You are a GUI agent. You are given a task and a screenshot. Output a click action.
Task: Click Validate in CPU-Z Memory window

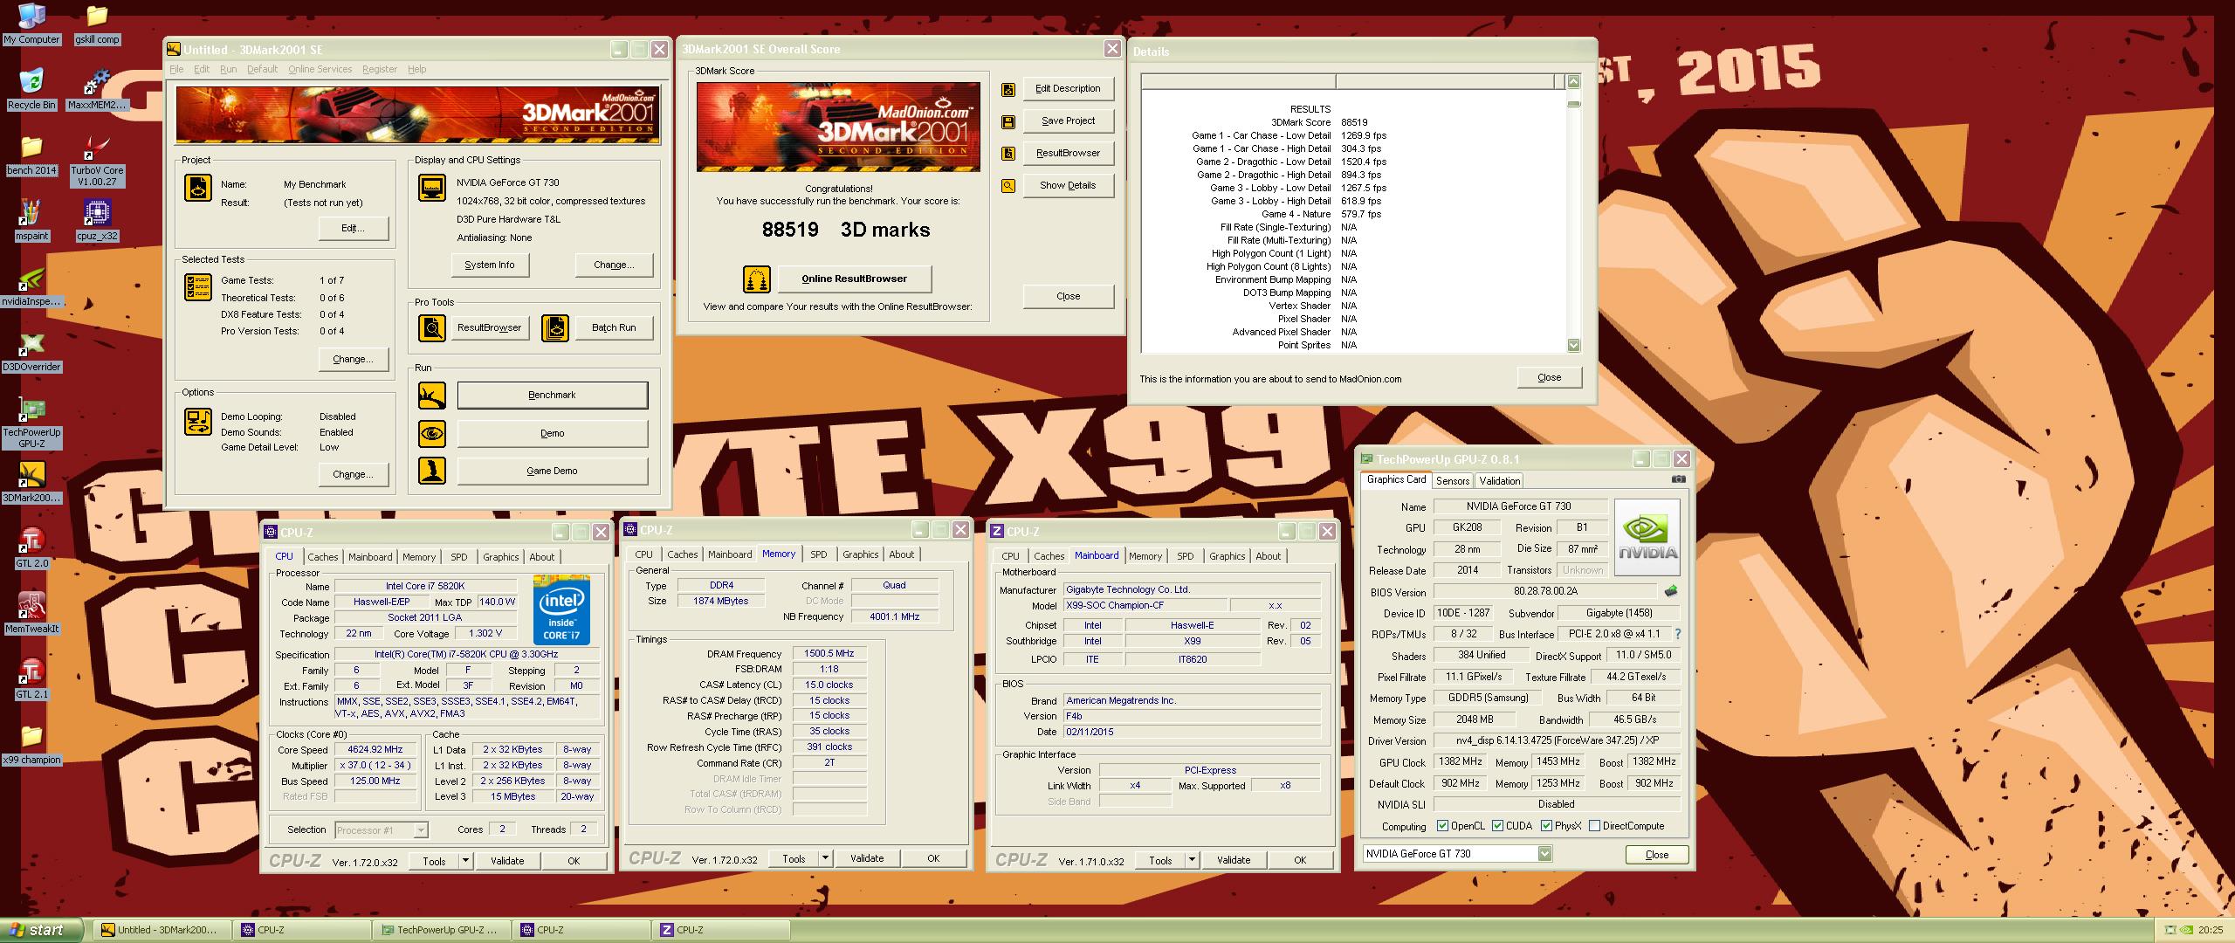[867, 858]
